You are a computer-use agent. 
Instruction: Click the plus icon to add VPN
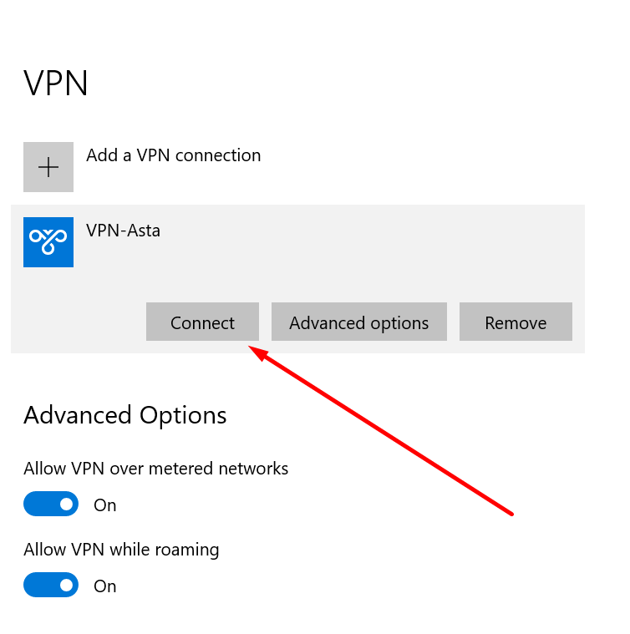pyautogui.click(x=48, y=167)
